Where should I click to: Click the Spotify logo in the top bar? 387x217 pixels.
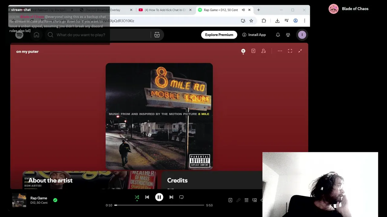[x=19, y=35]
